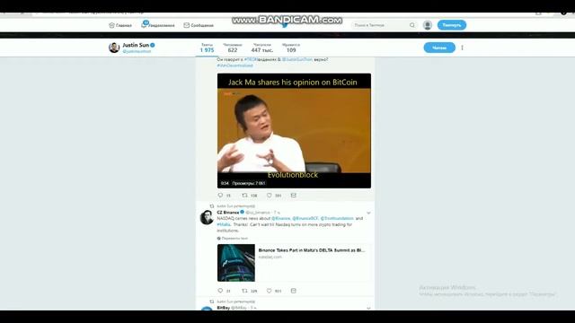575x323 pixels.
Task: Expand the BitBay tweet options chevron
Action: click(x=368, y=309)
